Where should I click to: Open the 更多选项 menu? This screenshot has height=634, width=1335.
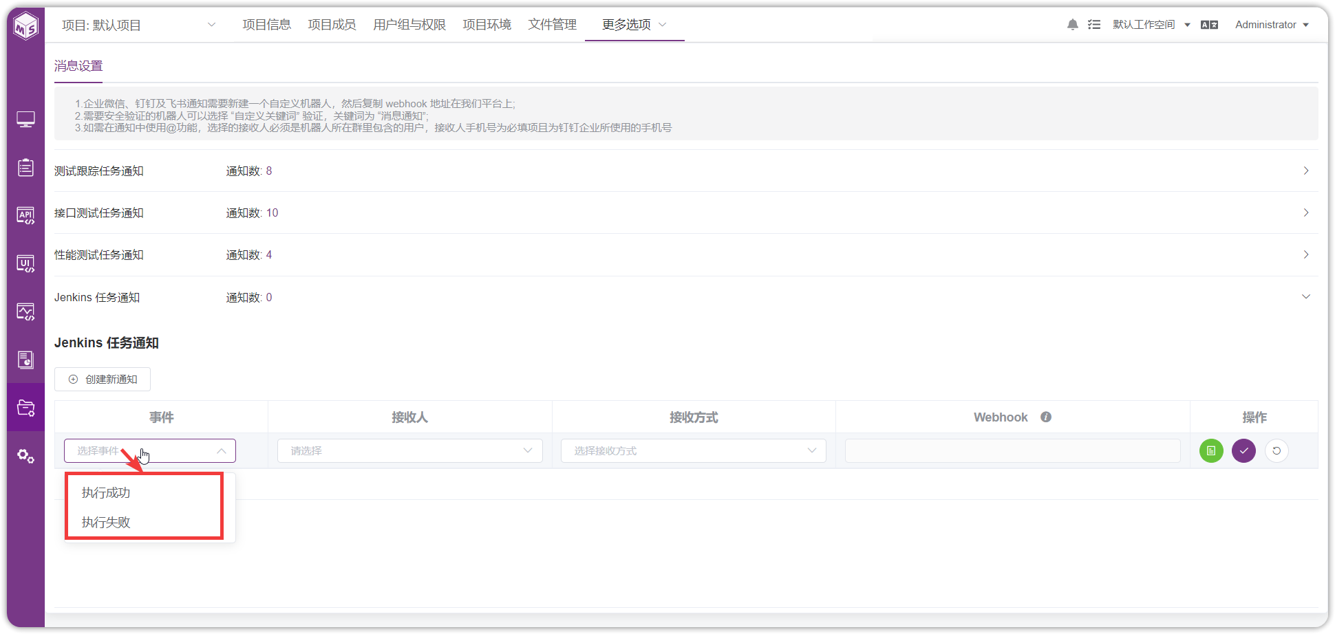coord(634,25)
